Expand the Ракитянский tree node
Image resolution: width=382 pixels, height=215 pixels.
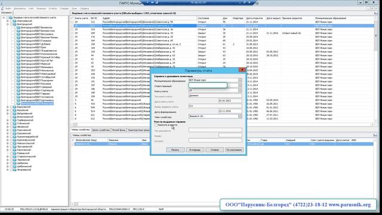point(8,150)
